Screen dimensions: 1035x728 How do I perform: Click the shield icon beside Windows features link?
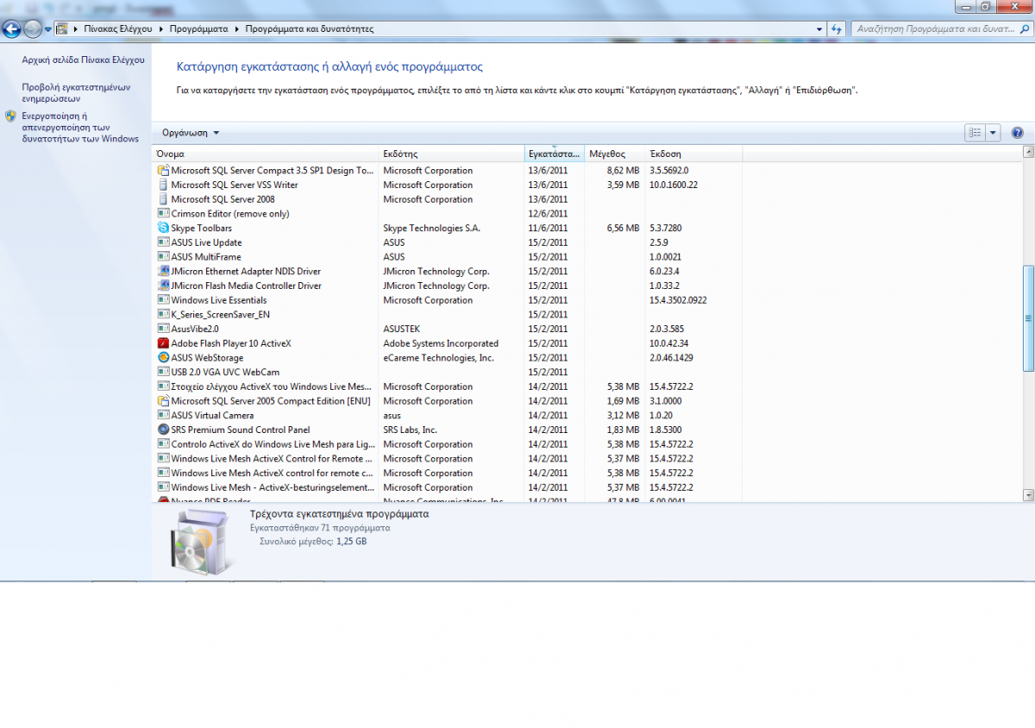point(10,116)
